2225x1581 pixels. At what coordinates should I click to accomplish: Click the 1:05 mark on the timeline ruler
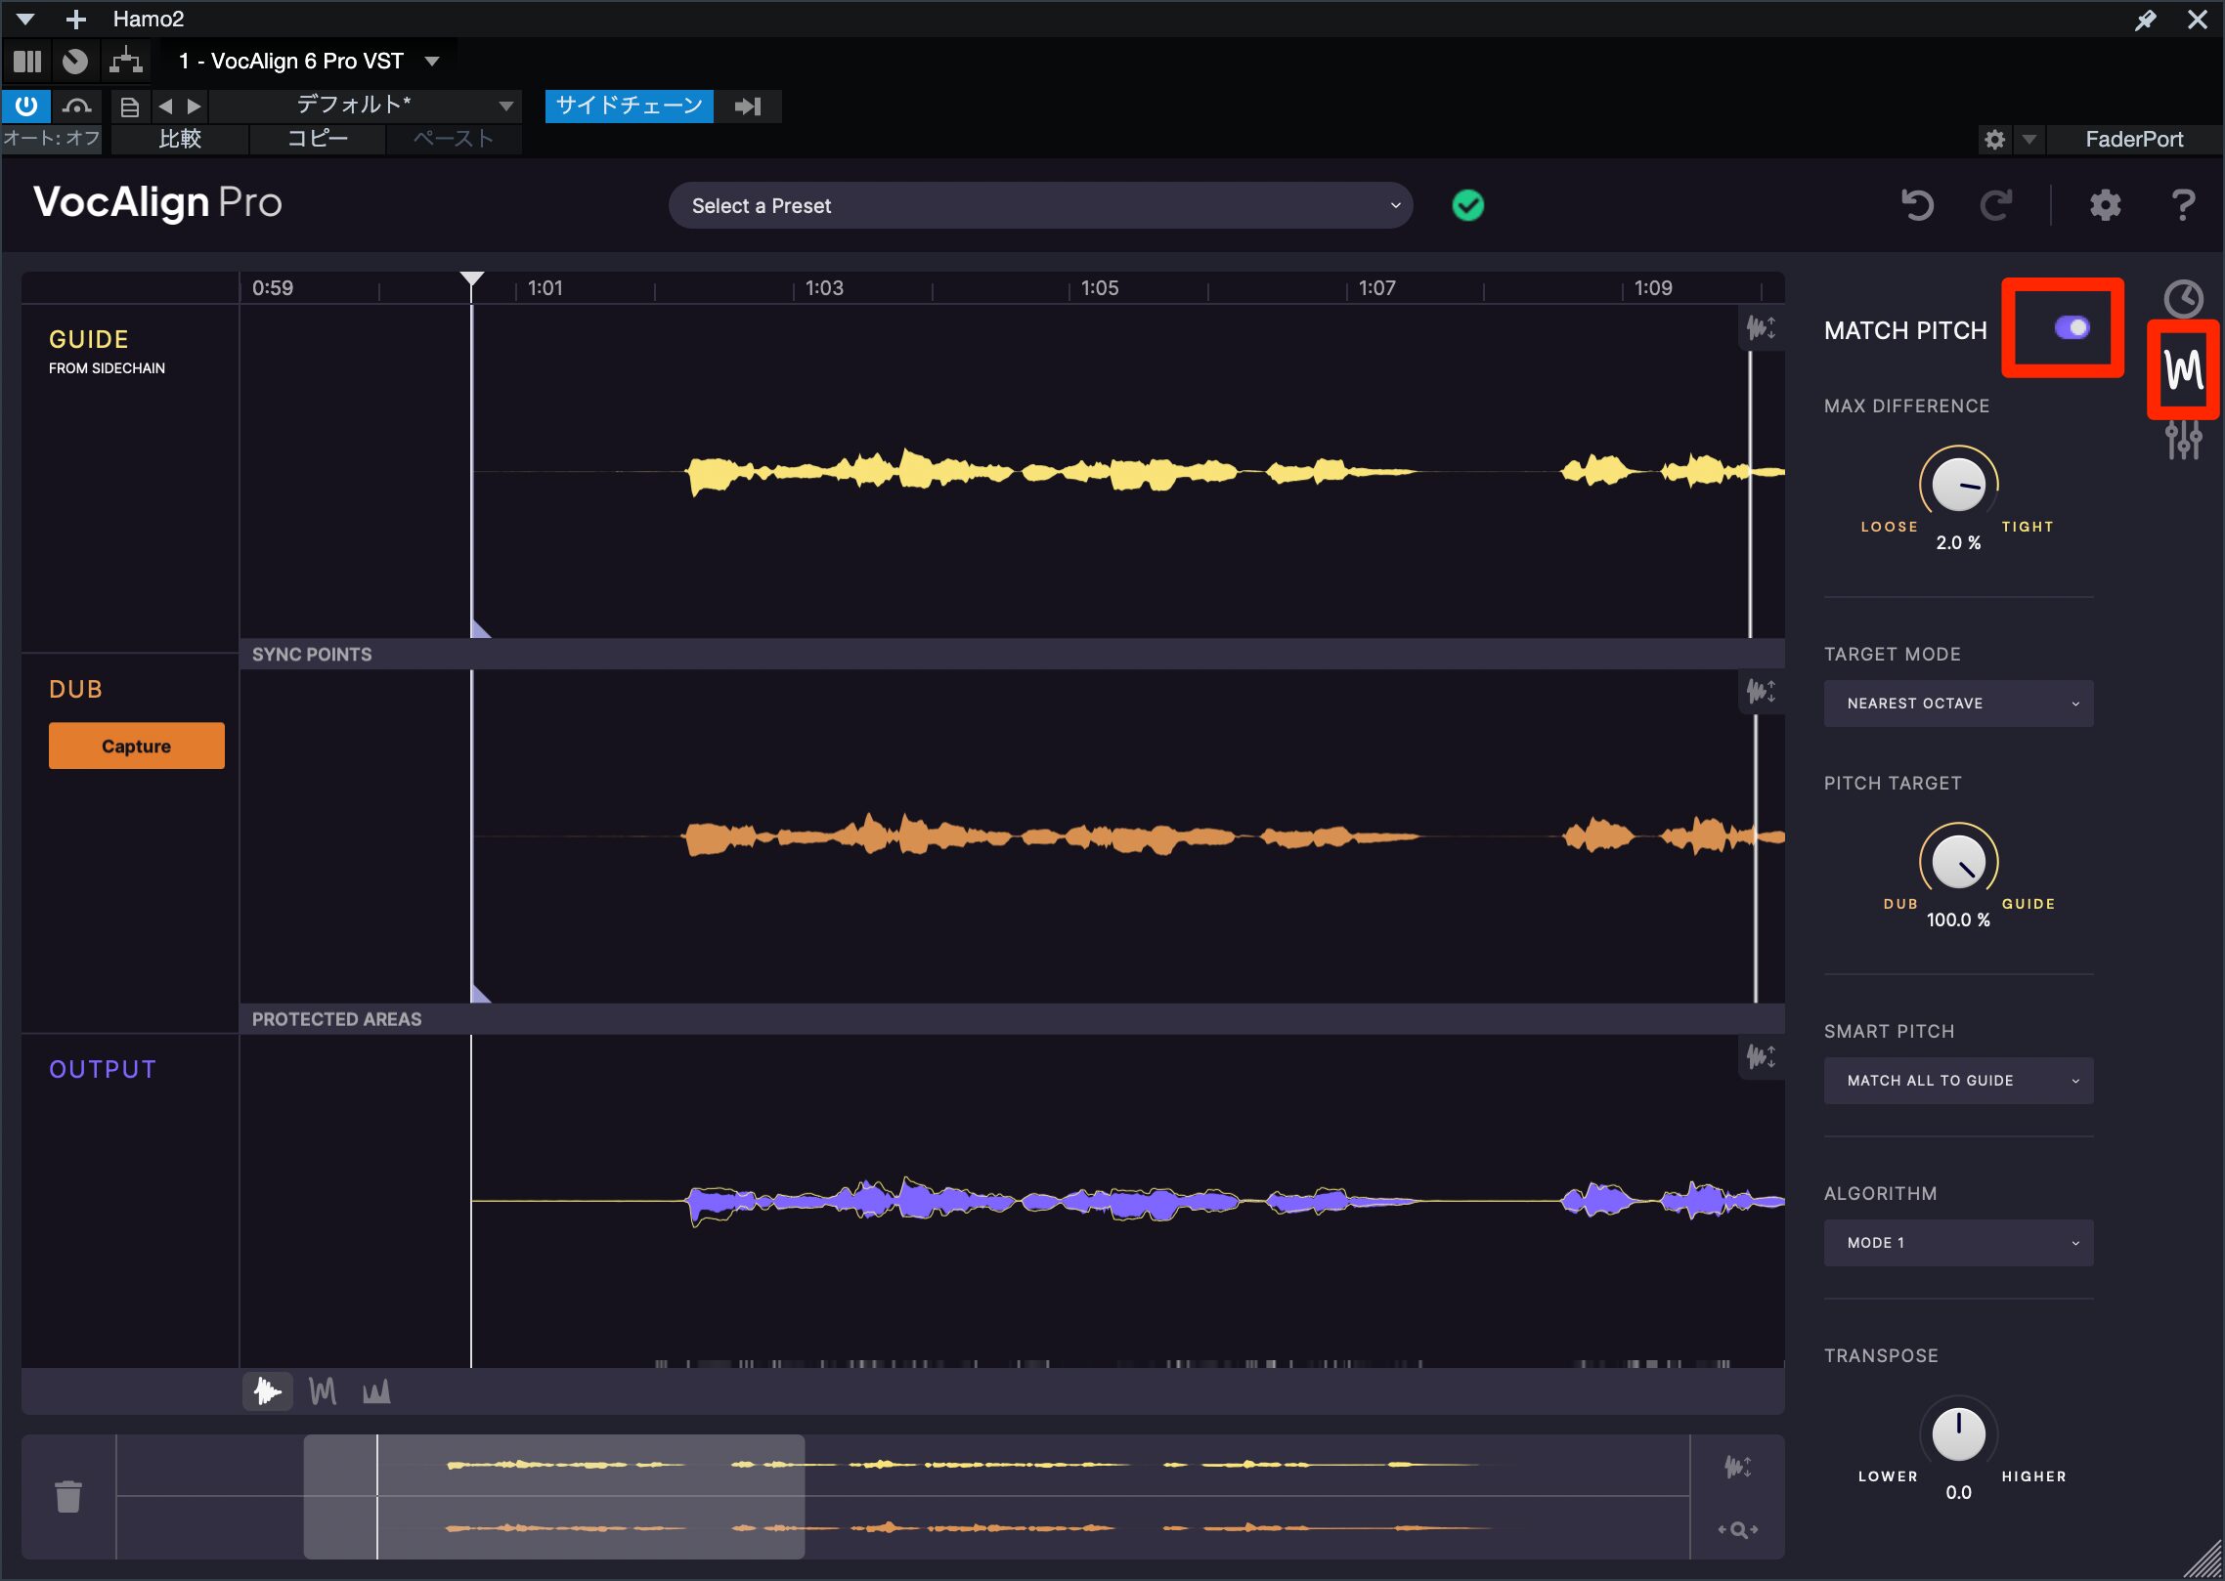1100,287
